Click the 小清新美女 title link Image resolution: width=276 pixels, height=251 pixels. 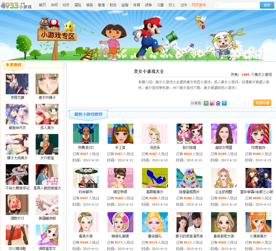(x=258, y=236)
